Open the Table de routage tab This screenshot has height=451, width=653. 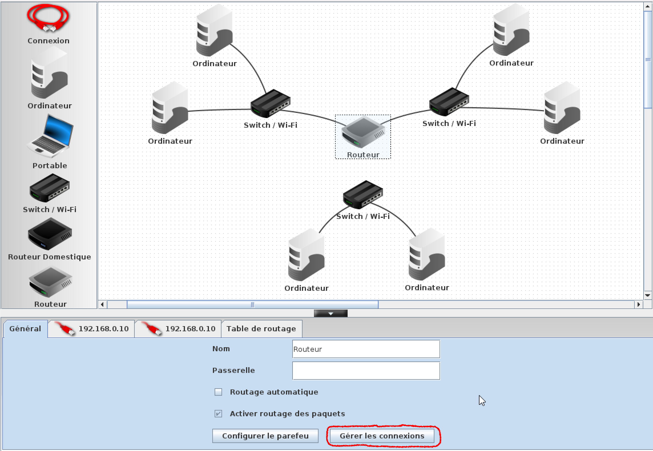coord(261,329)
